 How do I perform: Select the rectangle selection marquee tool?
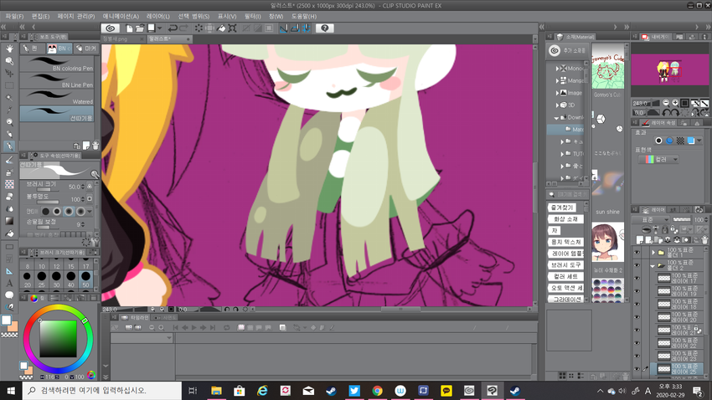(x=9, y=85)
